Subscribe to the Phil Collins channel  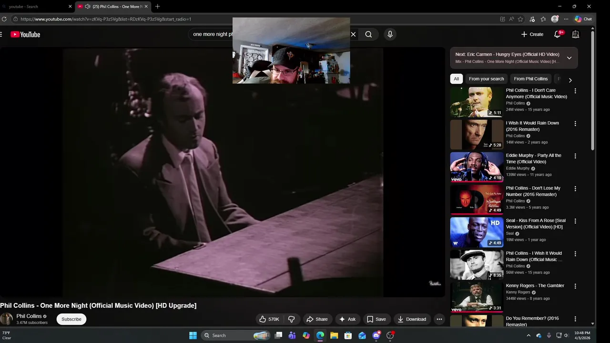tap(71, 319)
